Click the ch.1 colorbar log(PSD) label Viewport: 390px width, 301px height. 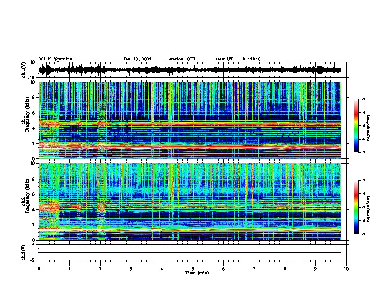coord(368,128)
